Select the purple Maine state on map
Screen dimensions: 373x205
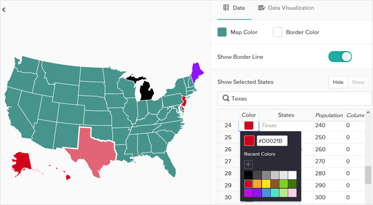click(x=197, y=72)
